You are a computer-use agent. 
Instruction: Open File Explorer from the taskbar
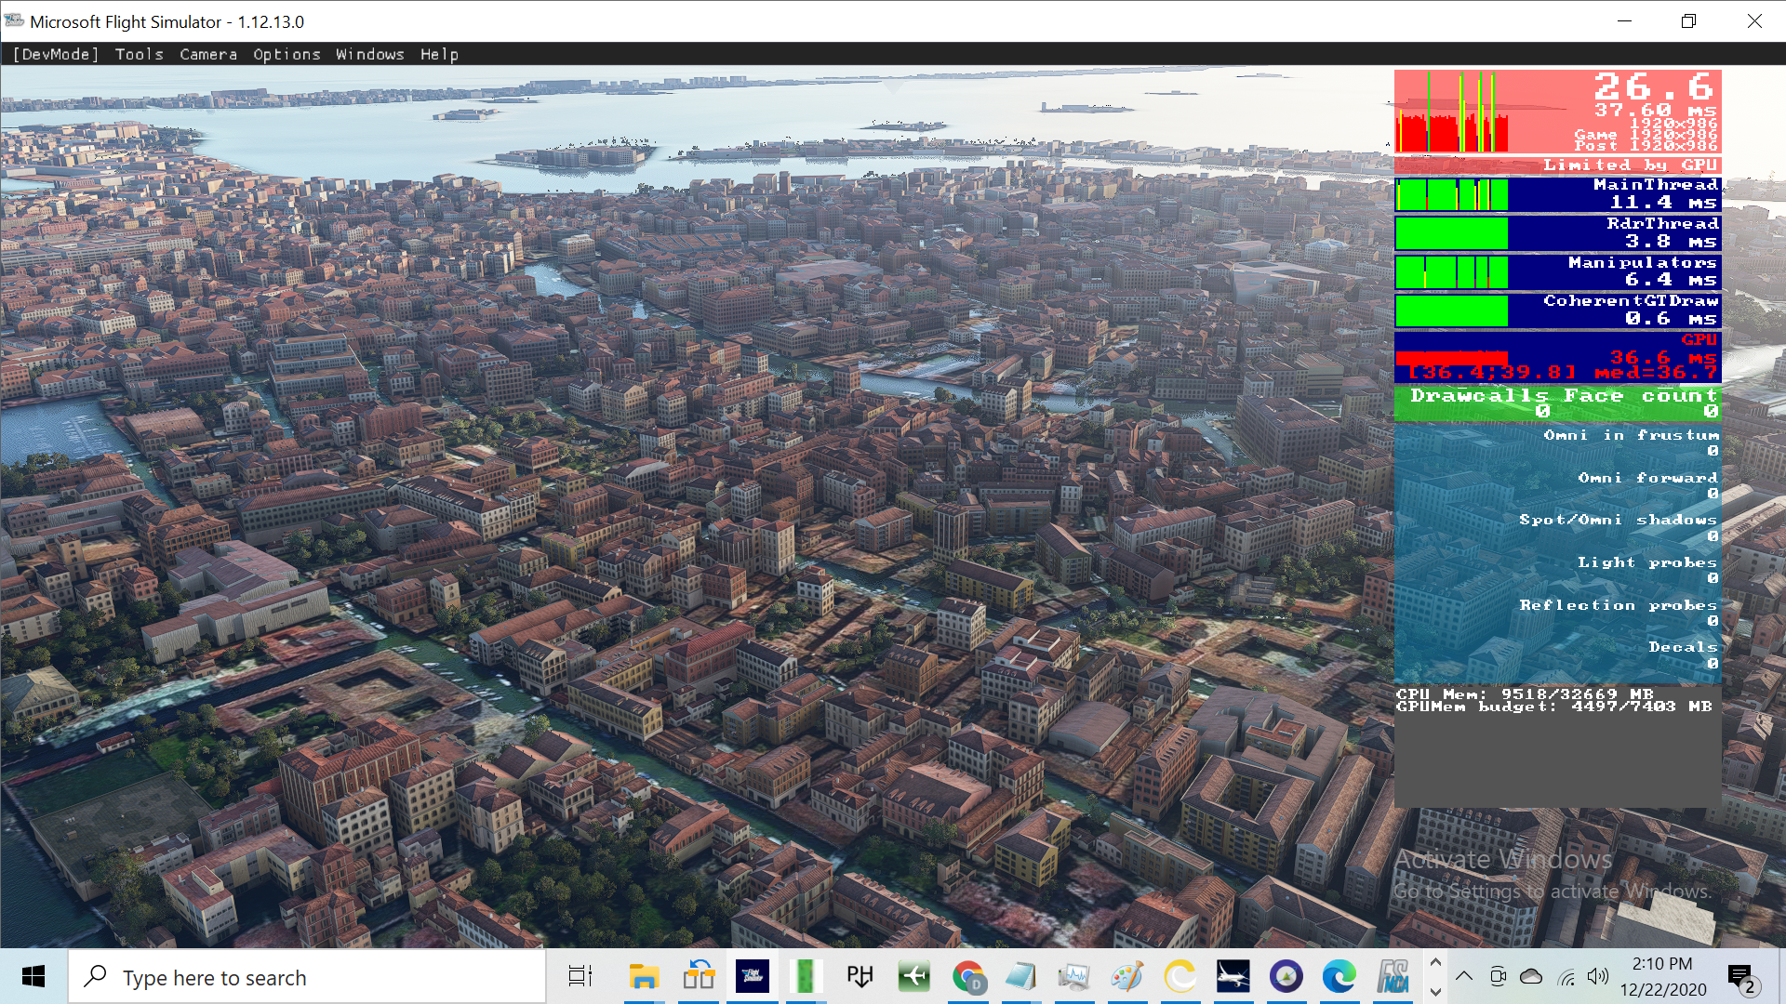644,977
